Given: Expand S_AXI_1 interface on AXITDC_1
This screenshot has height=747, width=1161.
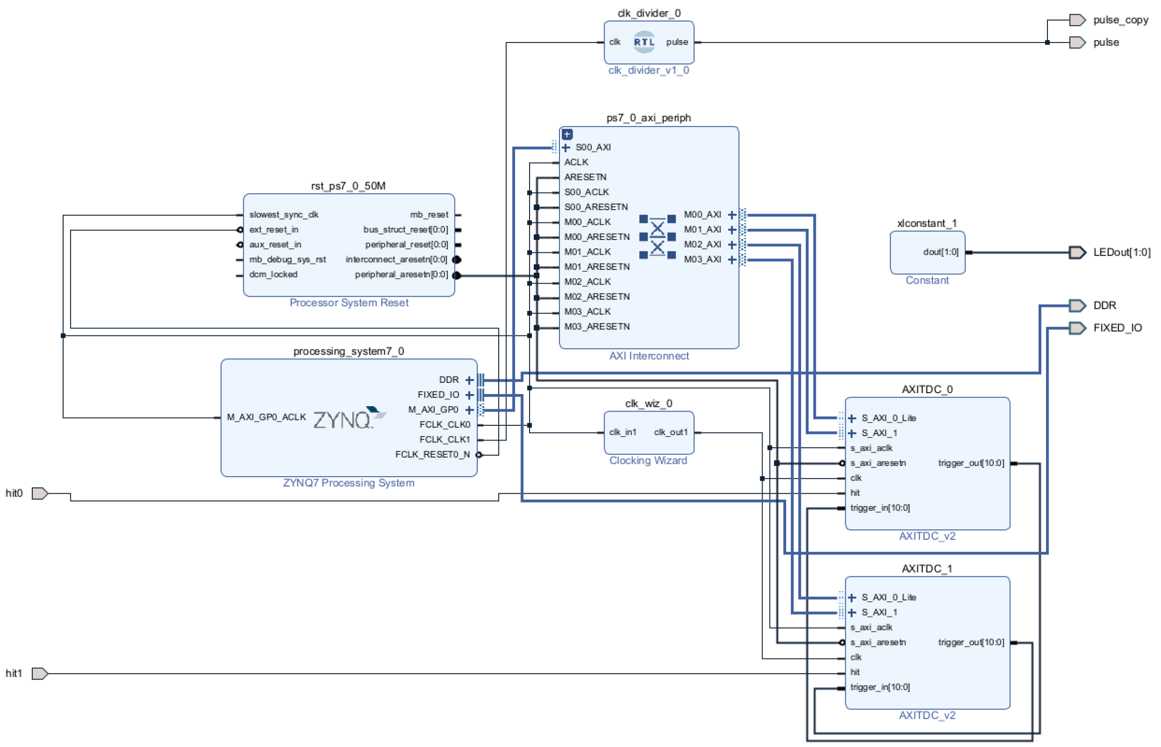Looking at the screenshot, I should [x=852, y=613].
